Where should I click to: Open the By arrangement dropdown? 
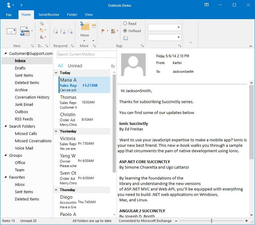point(113,65)
